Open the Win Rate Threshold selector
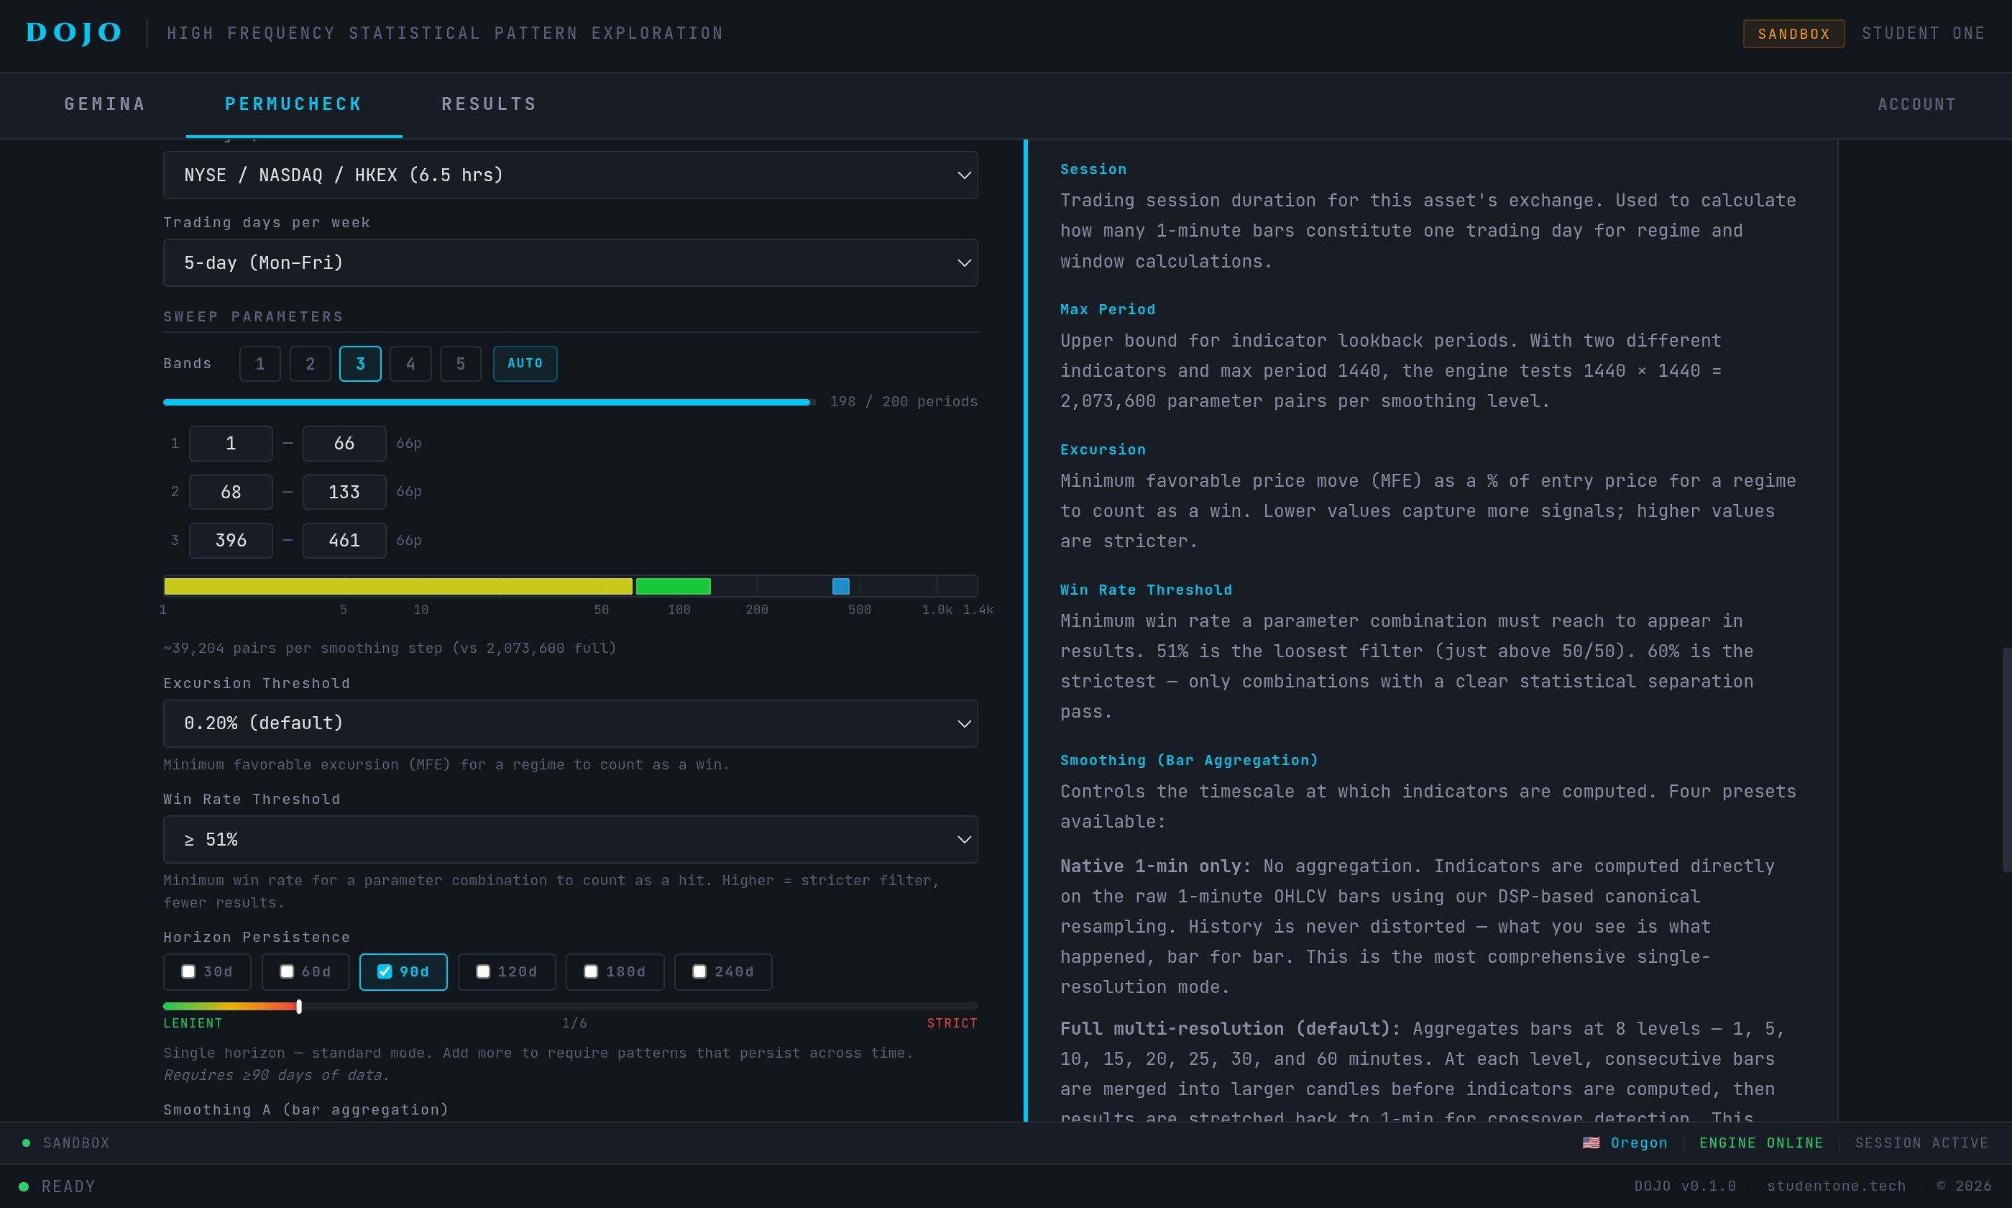 569,839
